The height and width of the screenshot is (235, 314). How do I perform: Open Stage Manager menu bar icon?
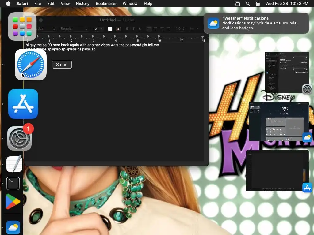[x=237, y=4]
